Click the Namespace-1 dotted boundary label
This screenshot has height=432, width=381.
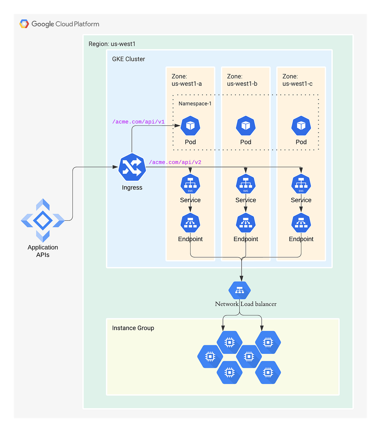coord(194,103)
